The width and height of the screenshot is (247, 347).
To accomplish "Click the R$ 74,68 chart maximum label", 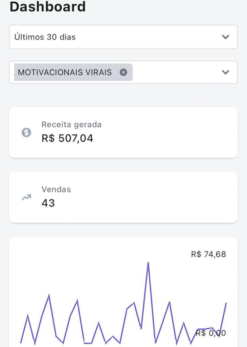I will 208,254.
